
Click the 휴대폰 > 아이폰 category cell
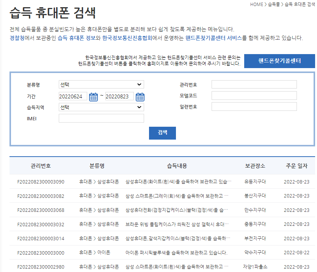(x=95, y=252)
